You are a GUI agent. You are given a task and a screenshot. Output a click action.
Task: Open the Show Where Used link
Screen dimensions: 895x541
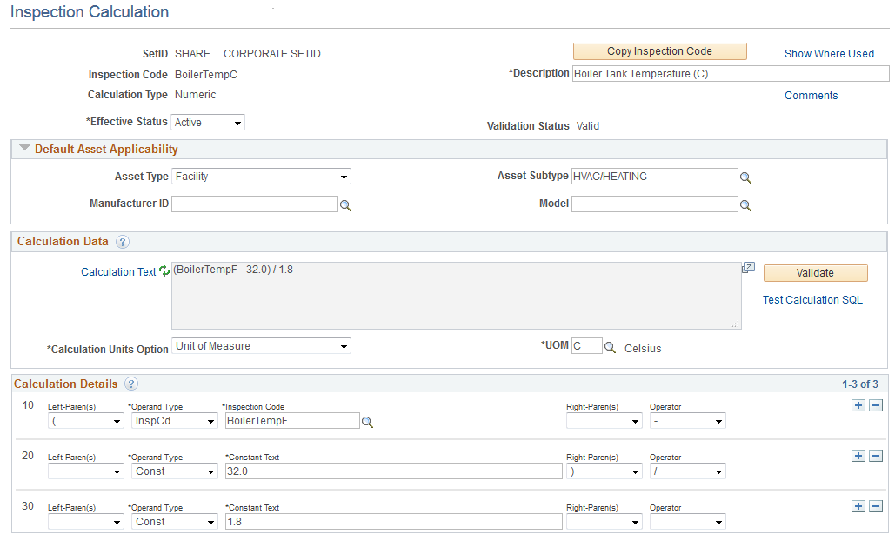click(828, 53)
